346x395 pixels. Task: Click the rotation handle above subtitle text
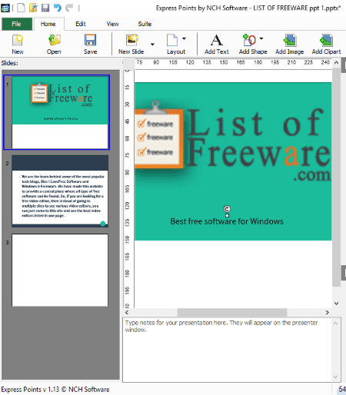(x=227, y=209)
